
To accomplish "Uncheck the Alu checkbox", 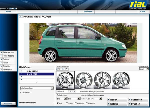I will tap(58, 103).
